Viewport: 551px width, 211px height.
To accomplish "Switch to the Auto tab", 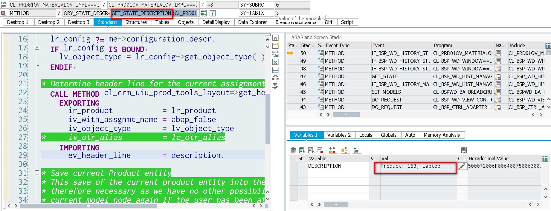I will click(410, 135).
